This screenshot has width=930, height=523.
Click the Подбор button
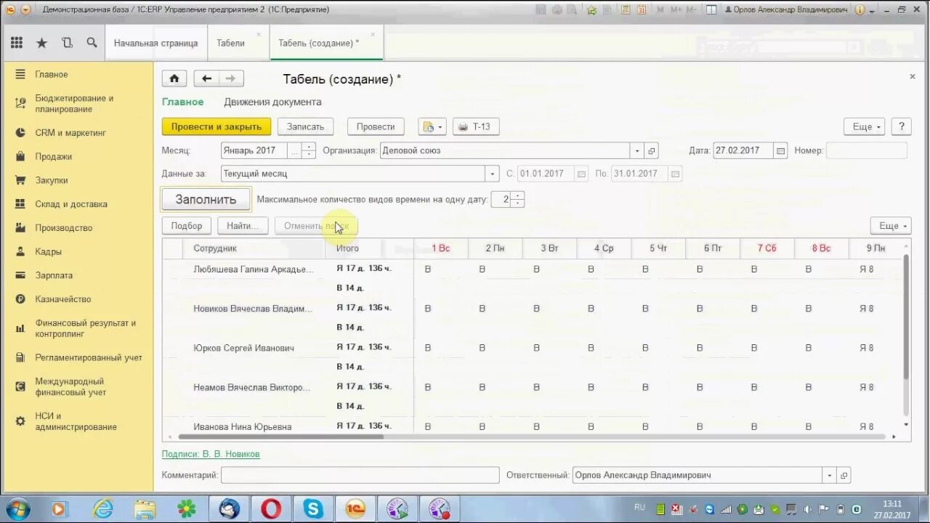pyautogui.click(x=187, y=226)
